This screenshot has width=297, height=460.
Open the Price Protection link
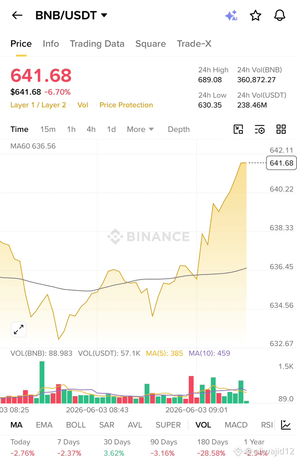(x=126, y=105)
